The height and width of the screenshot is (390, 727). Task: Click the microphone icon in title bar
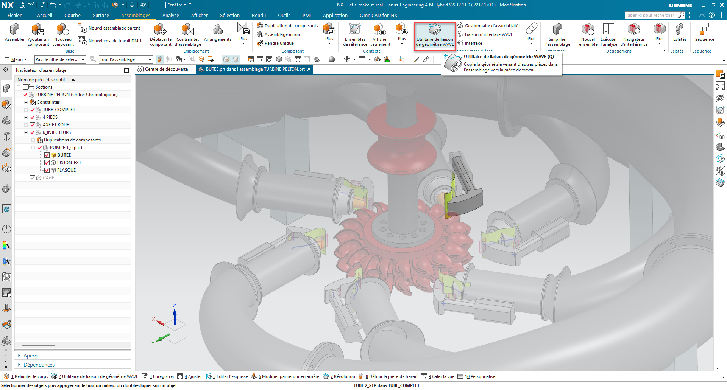point(132,5)
